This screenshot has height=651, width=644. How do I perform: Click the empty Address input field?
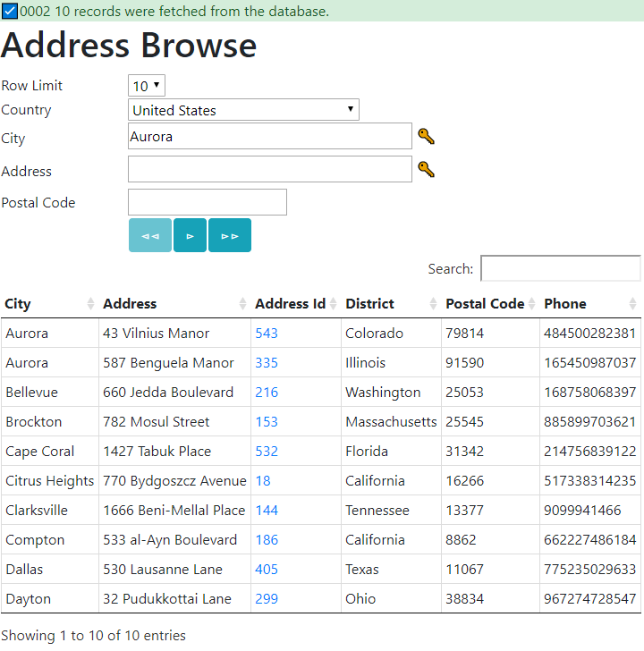click(269, 170)
